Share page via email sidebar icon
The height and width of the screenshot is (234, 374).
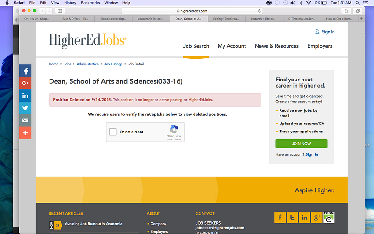25,120
